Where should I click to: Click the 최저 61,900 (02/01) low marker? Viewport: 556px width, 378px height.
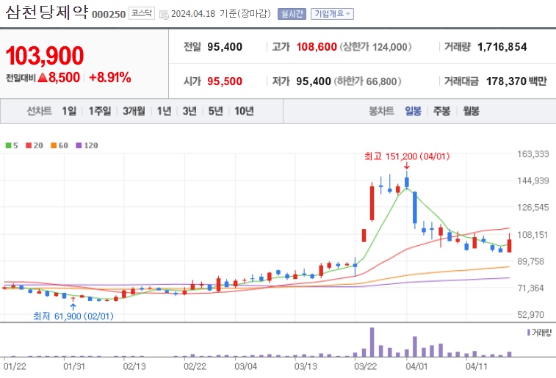click(x=73, y=316)
